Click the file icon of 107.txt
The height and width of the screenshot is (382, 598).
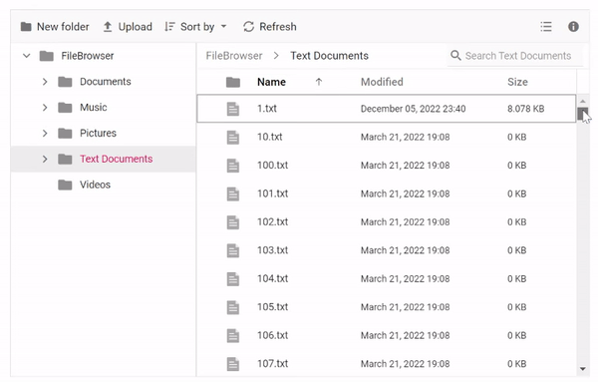tap(233, 364)
